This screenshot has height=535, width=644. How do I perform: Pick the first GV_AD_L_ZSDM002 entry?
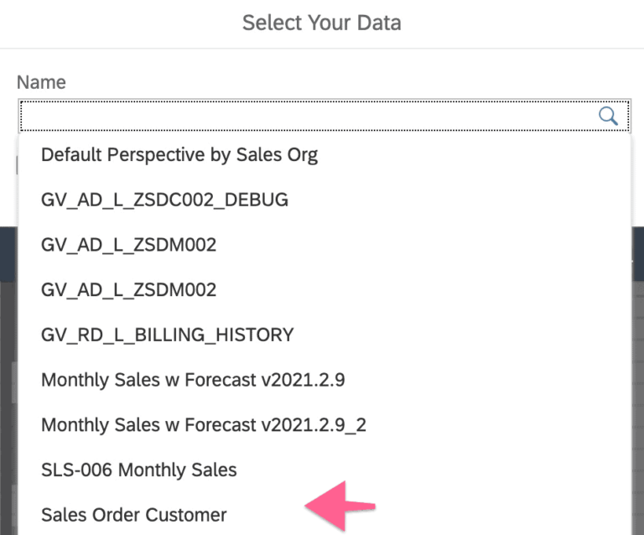[x=128, y=245]
